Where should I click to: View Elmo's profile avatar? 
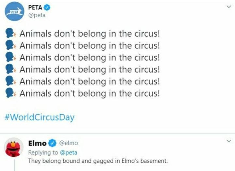pos(14,149)
